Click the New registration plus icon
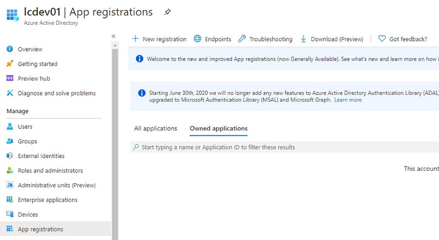The height and width of the screenshot is (240, 439). (136, 39)
